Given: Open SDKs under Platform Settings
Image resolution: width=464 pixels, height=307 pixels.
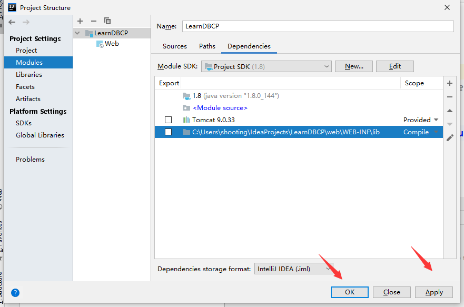Looking at the screenshot, I should click(x=38, y=123).
